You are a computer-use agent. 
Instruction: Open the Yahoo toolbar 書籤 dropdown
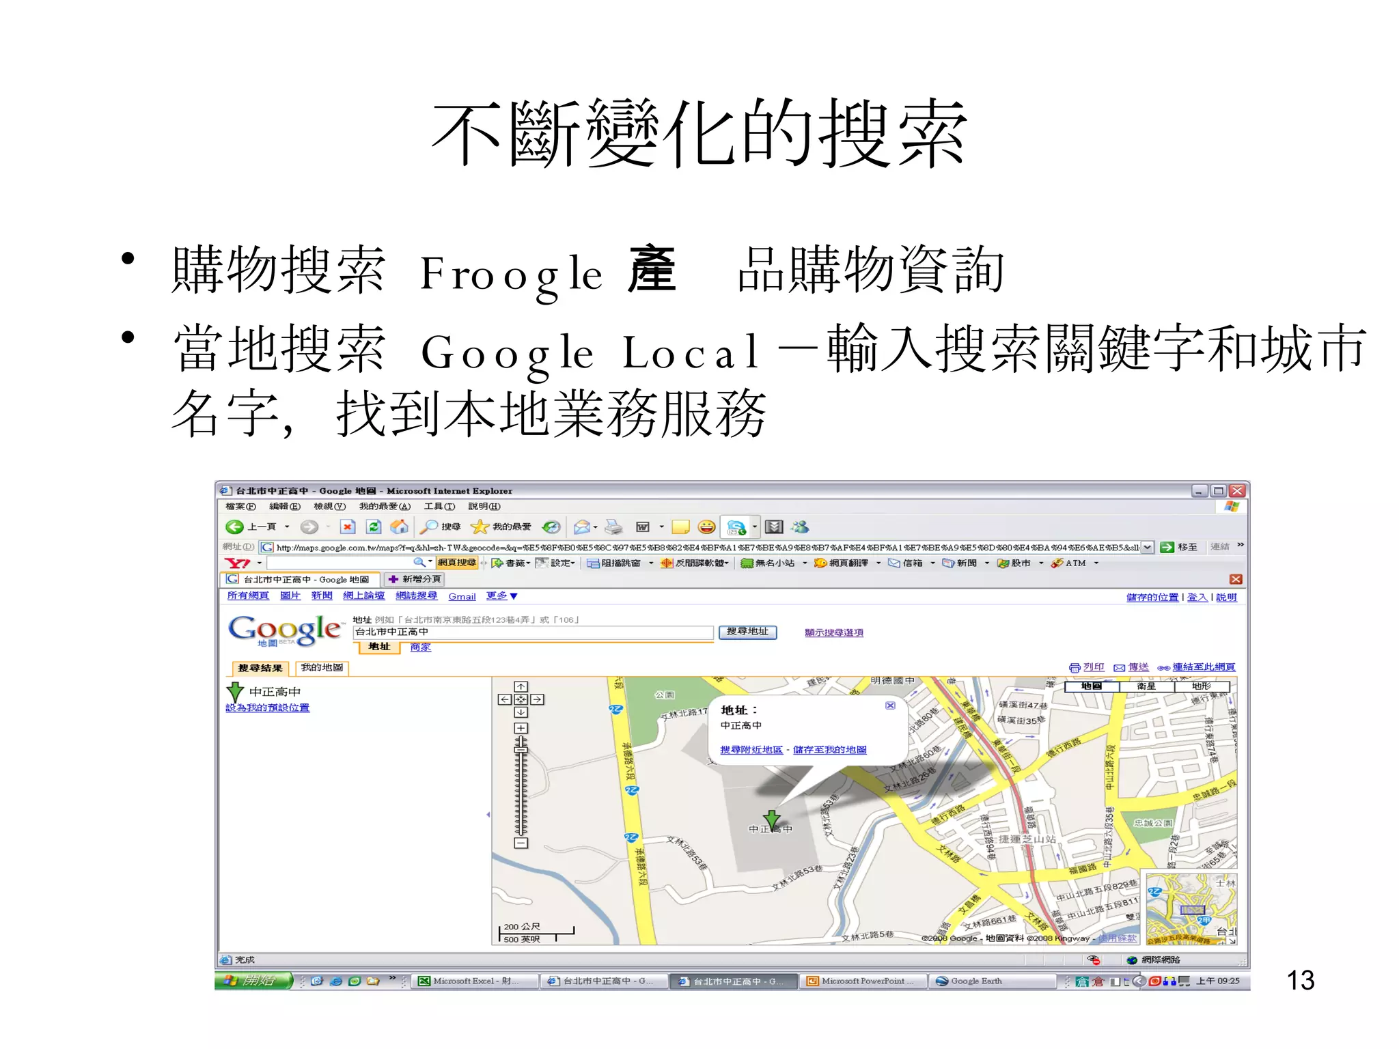pyautogui.click(x=510, y=563)
